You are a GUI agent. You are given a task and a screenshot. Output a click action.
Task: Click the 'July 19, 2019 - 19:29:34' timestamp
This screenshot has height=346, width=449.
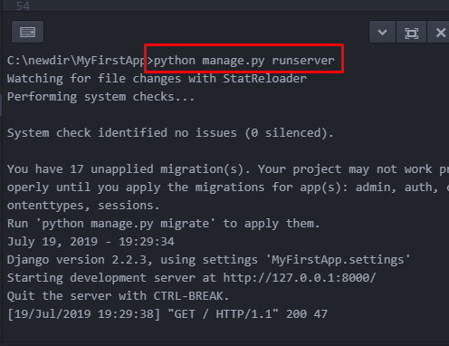pos(91,242)
